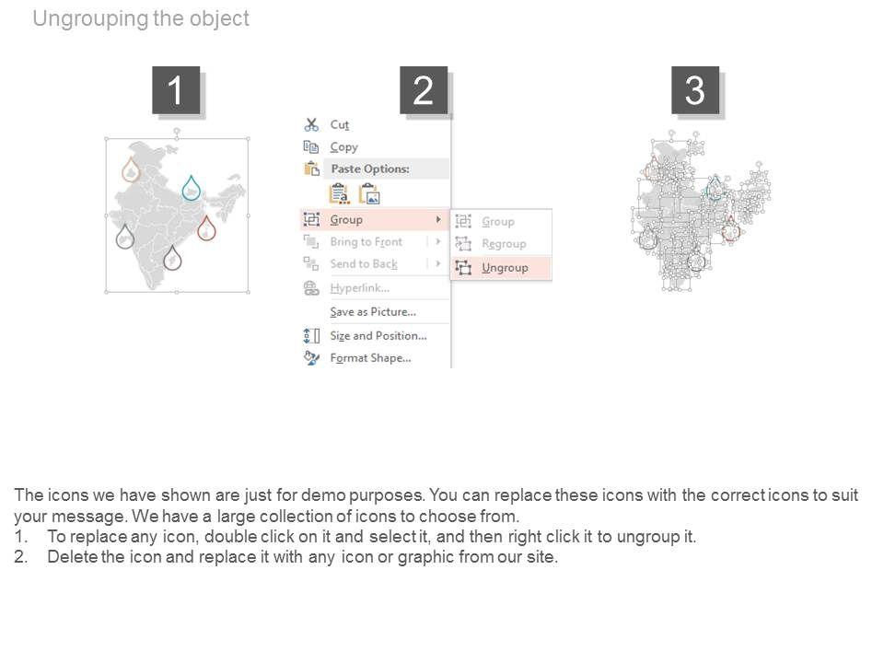Select Save as Picture menu entry
Image resolution: width=884 pixels, height=663 pixels.
tap(372, 312)
